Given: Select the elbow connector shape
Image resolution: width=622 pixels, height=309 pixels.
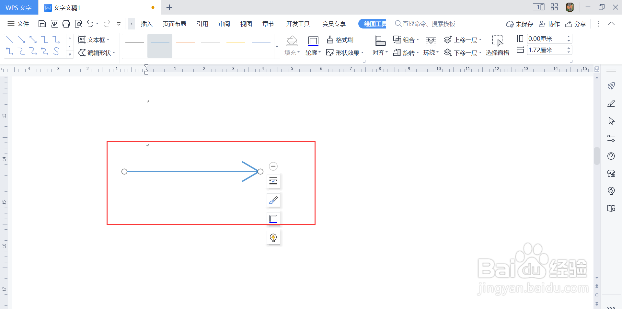Looking at the screenshot, I should (45, 40).
